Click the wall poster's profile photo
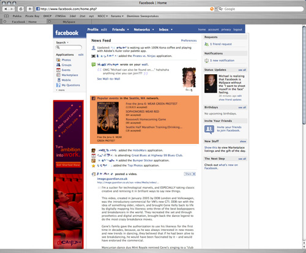Viewport: 306px width, 253px height. tap(189, 77)
